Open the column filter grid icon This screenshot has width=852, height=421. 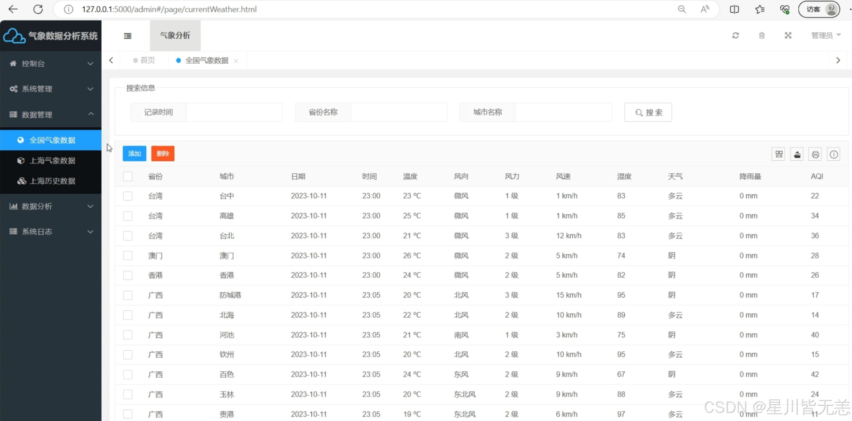(x=779, y=155)
